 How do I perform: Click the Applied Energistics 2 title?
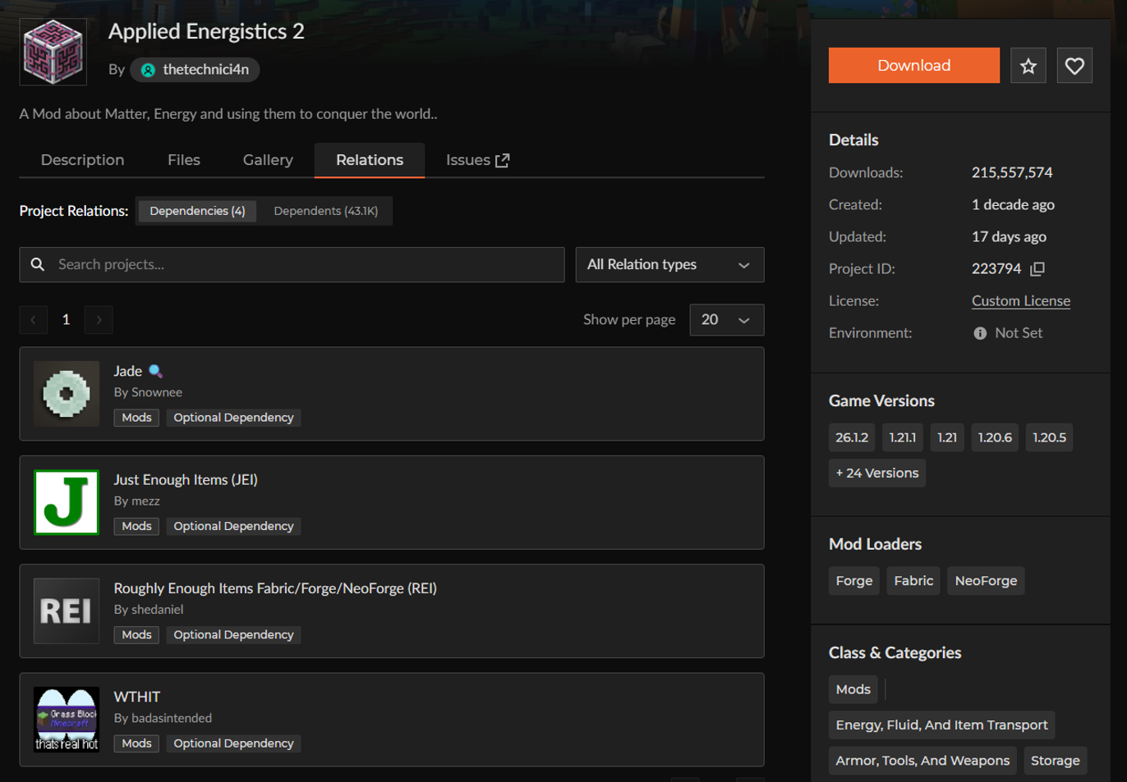click(206, 31)
